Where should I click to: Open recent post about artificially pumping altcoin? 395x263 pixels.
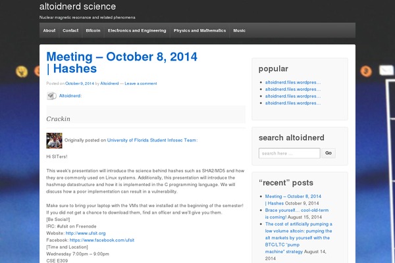coord(298,238)
